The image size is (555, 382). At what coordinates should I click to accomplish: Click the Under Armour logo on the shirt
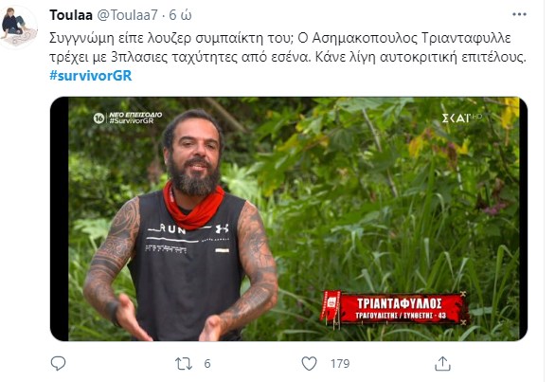pyautogui.click(x=222, y=228)
